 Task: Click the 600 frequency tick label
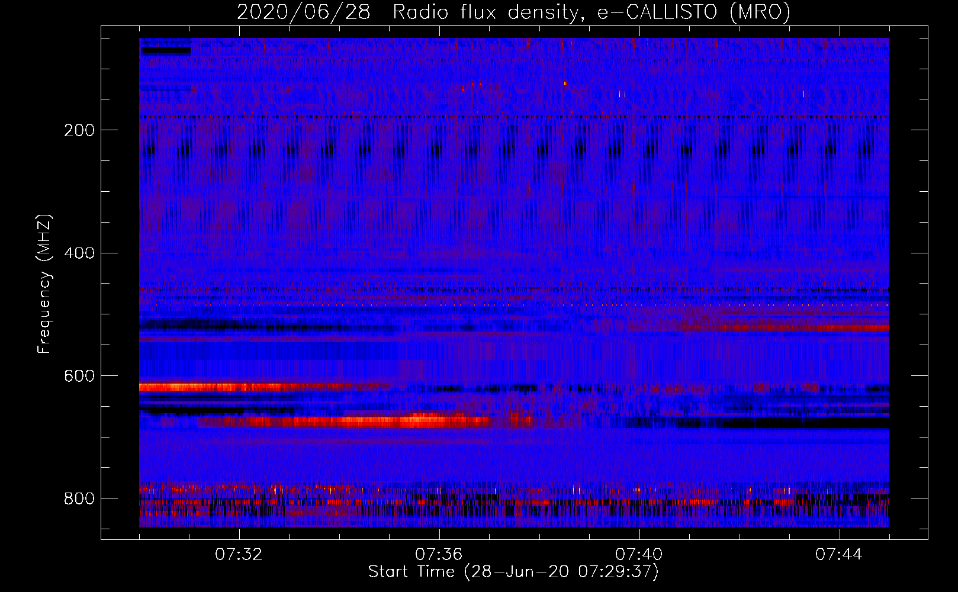coord(79,377)
